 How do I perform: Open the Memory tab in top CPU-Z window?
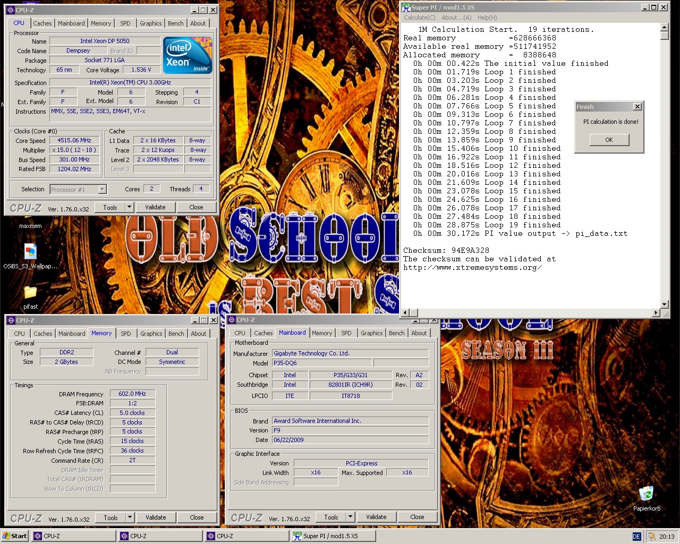pos(101,23)
